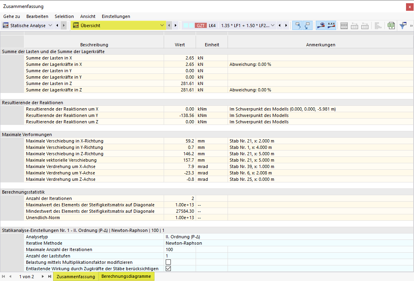414x281 pixels.
Task: Click the GZT design situation badge
Action: click(x=201, y=26)
